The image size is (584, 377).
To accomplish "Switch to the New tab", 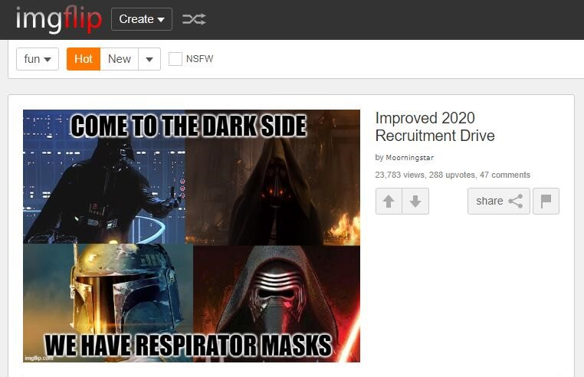I will (120, 59).
